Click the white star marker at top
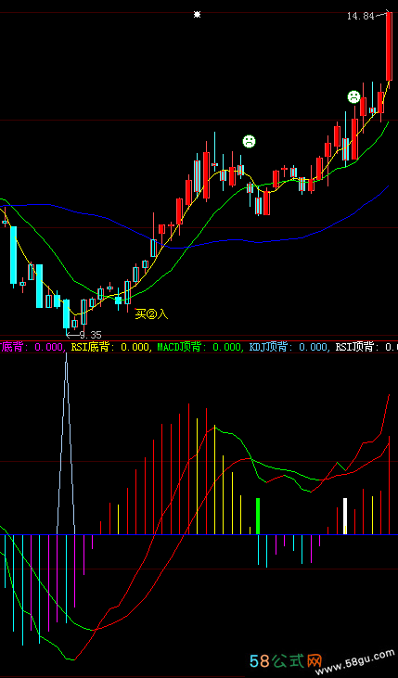398x678 pixels. 198,15
